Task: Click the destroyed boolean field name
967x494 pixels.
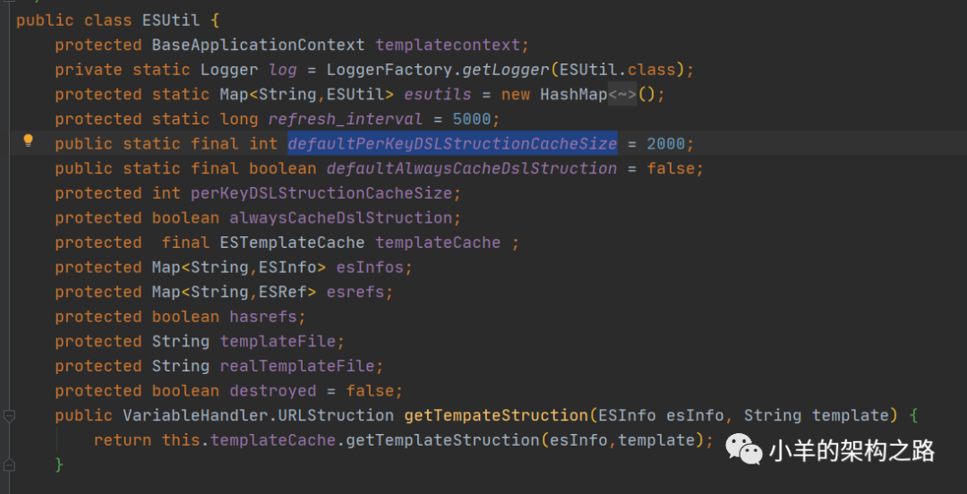Action: [272, 391]
